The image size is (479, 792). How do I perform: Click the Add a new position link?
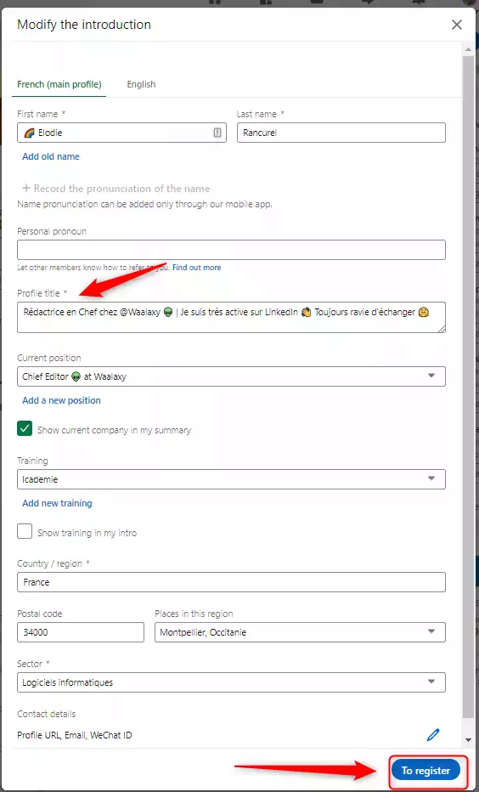[x=62, y=400]
